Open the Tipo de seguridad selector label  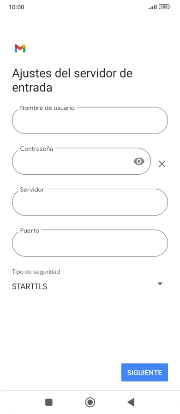(x=36, y=271)
